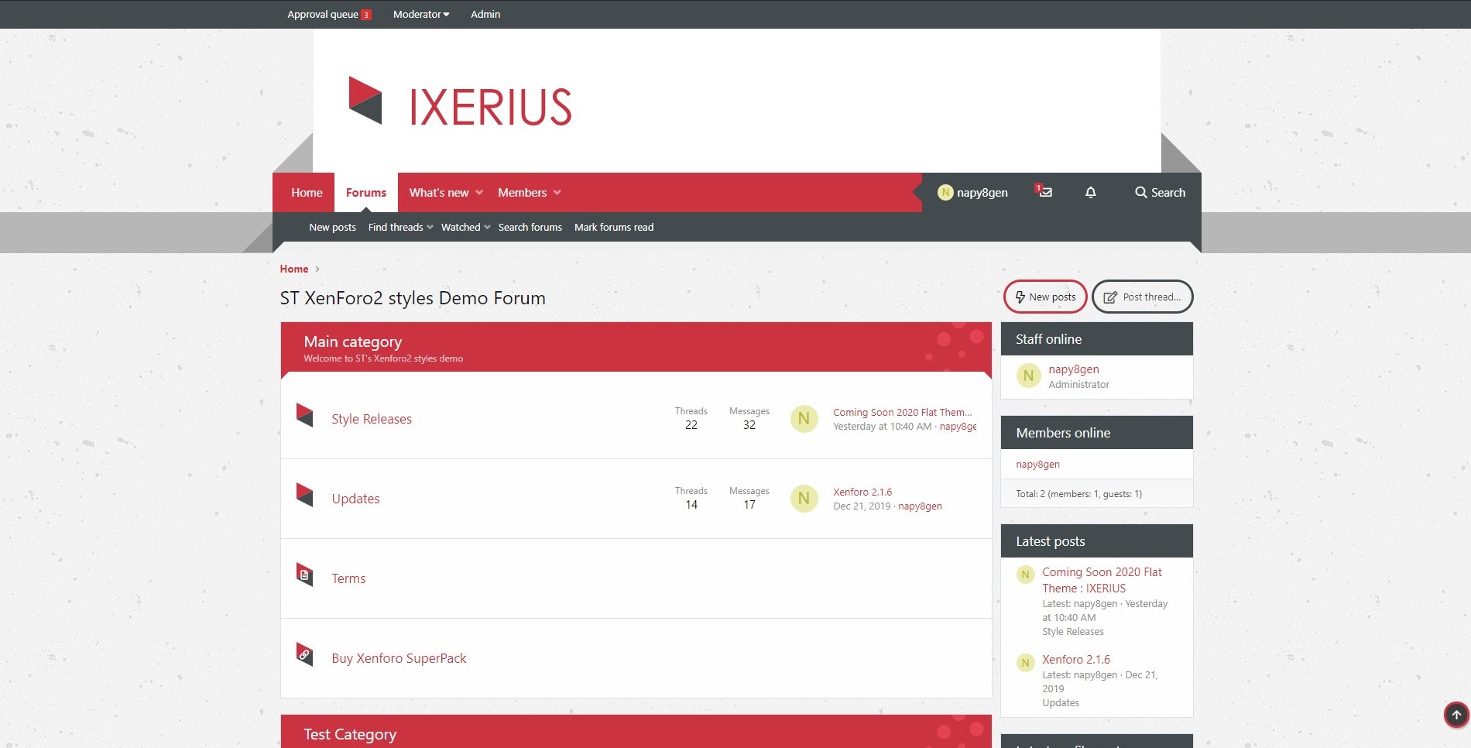Open the Members tab
This screenshot has width=1471, height=748.
pyautogui.click(x=522, y=193)
